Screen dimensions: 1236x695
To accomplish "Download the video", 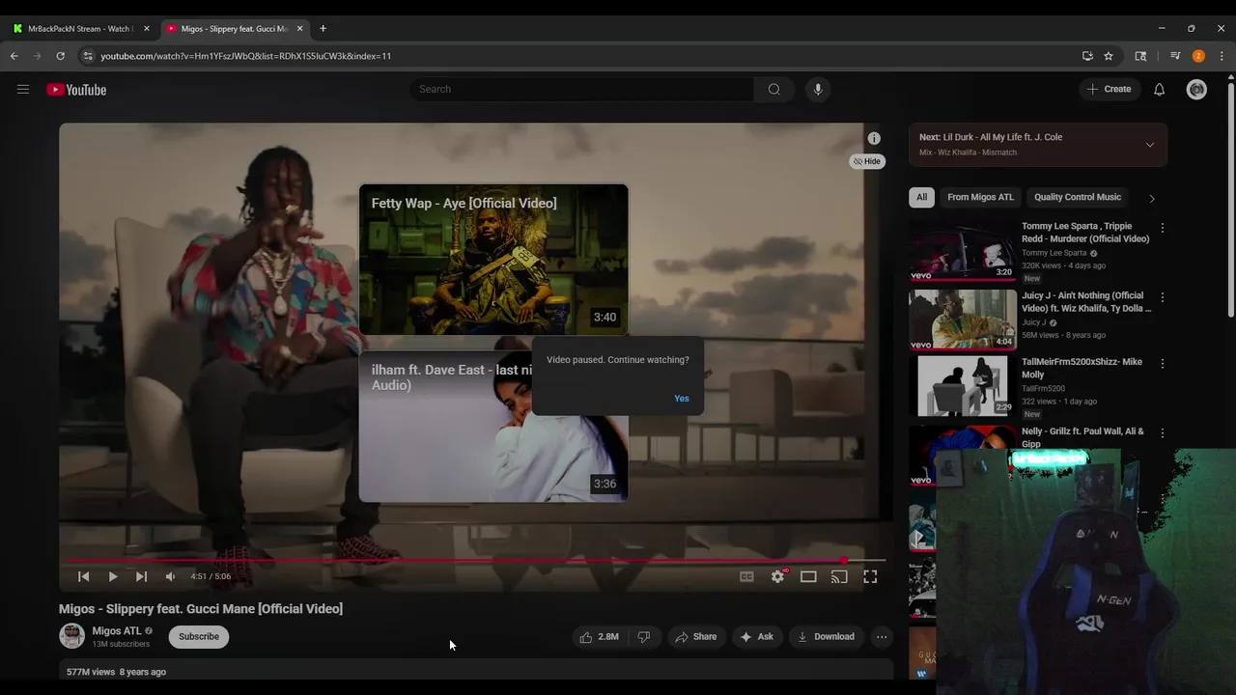I will point(826,636).
